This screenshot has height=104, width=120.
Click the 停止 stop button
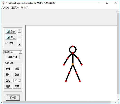click(x=11, y=37)
